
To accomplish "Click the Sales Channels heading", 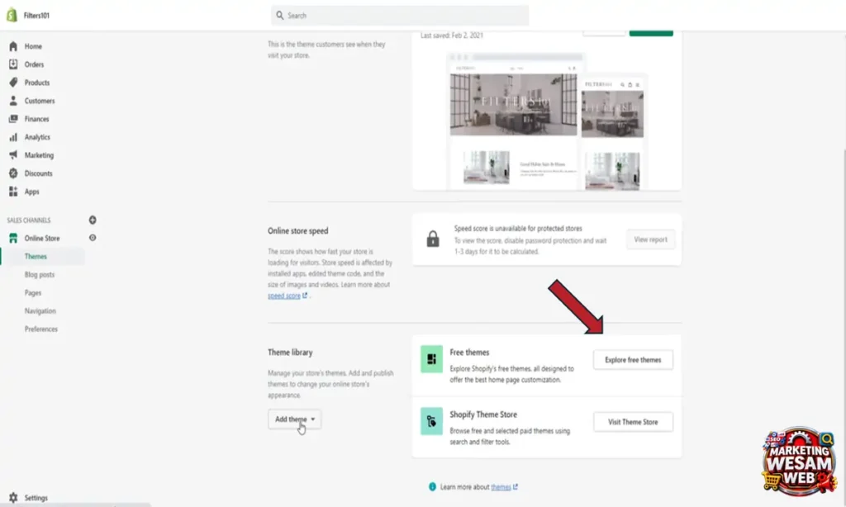I will tap(29, 220).
